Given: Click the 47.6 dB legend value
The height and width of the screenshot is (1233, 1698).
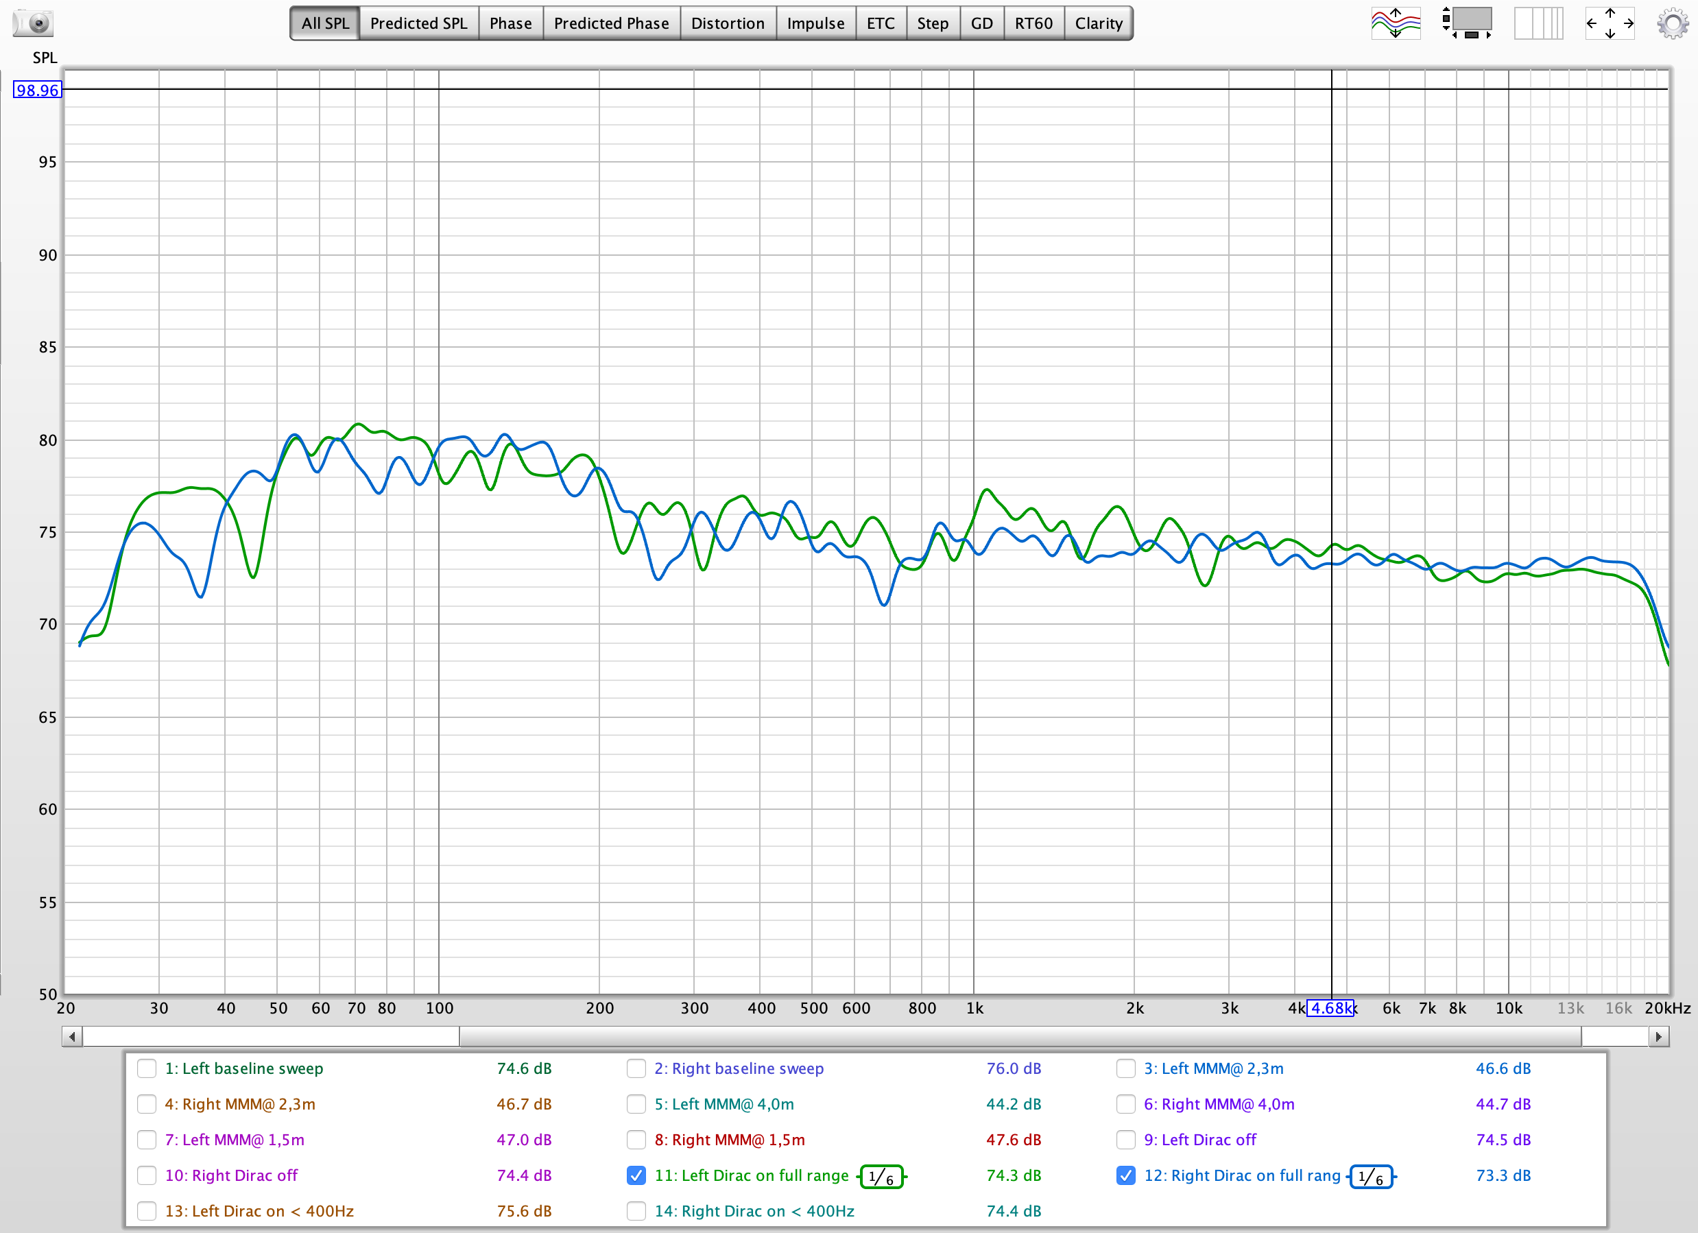Looking at the screenshot, I should tap(1014, 1140).
